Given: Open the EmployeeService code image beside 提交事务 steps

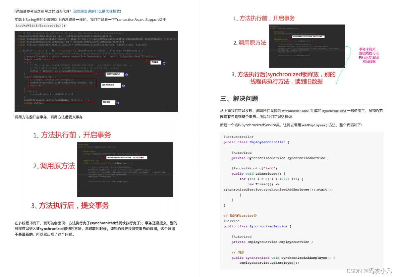Looking at the screenshot, I should click(125, 169).
